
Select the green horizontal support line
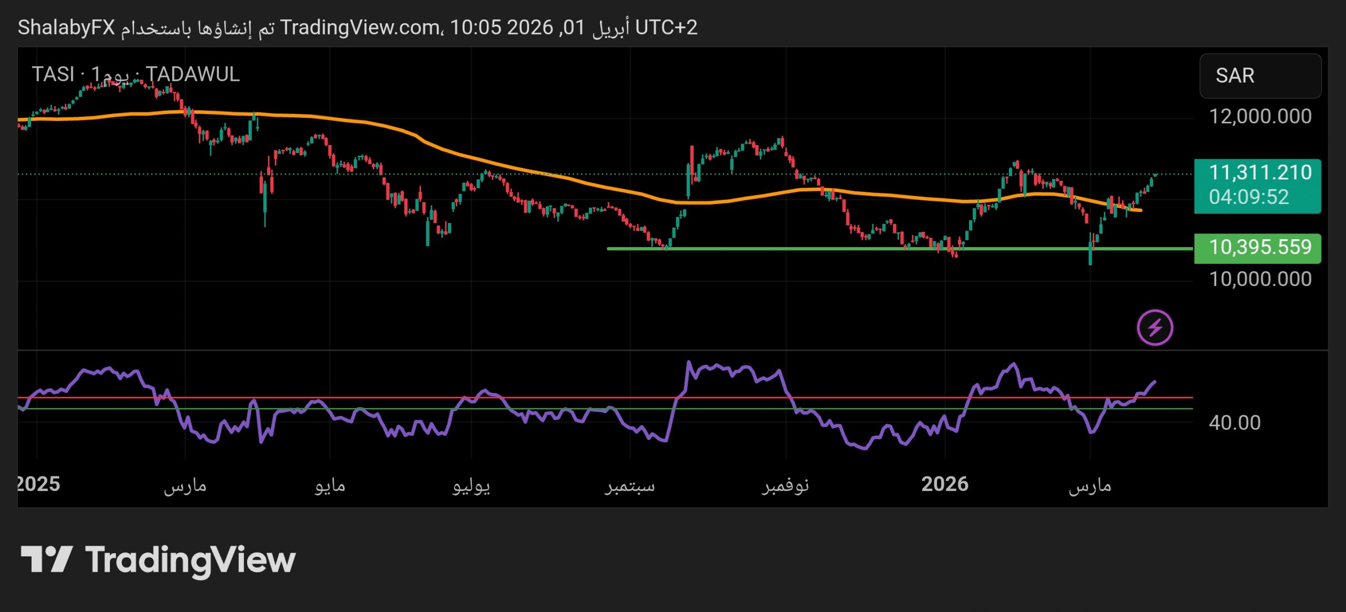click(x=789, y=249)
